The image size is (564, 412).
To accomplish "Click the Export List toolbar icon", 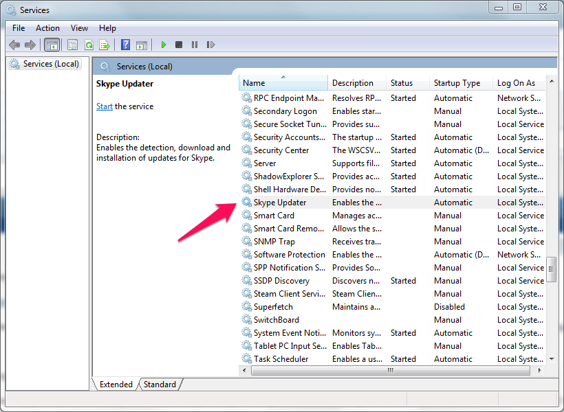I will [x=105, y=45].
